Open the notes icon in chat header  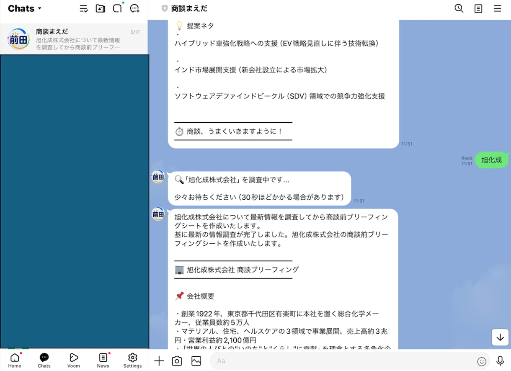(478, 8)
